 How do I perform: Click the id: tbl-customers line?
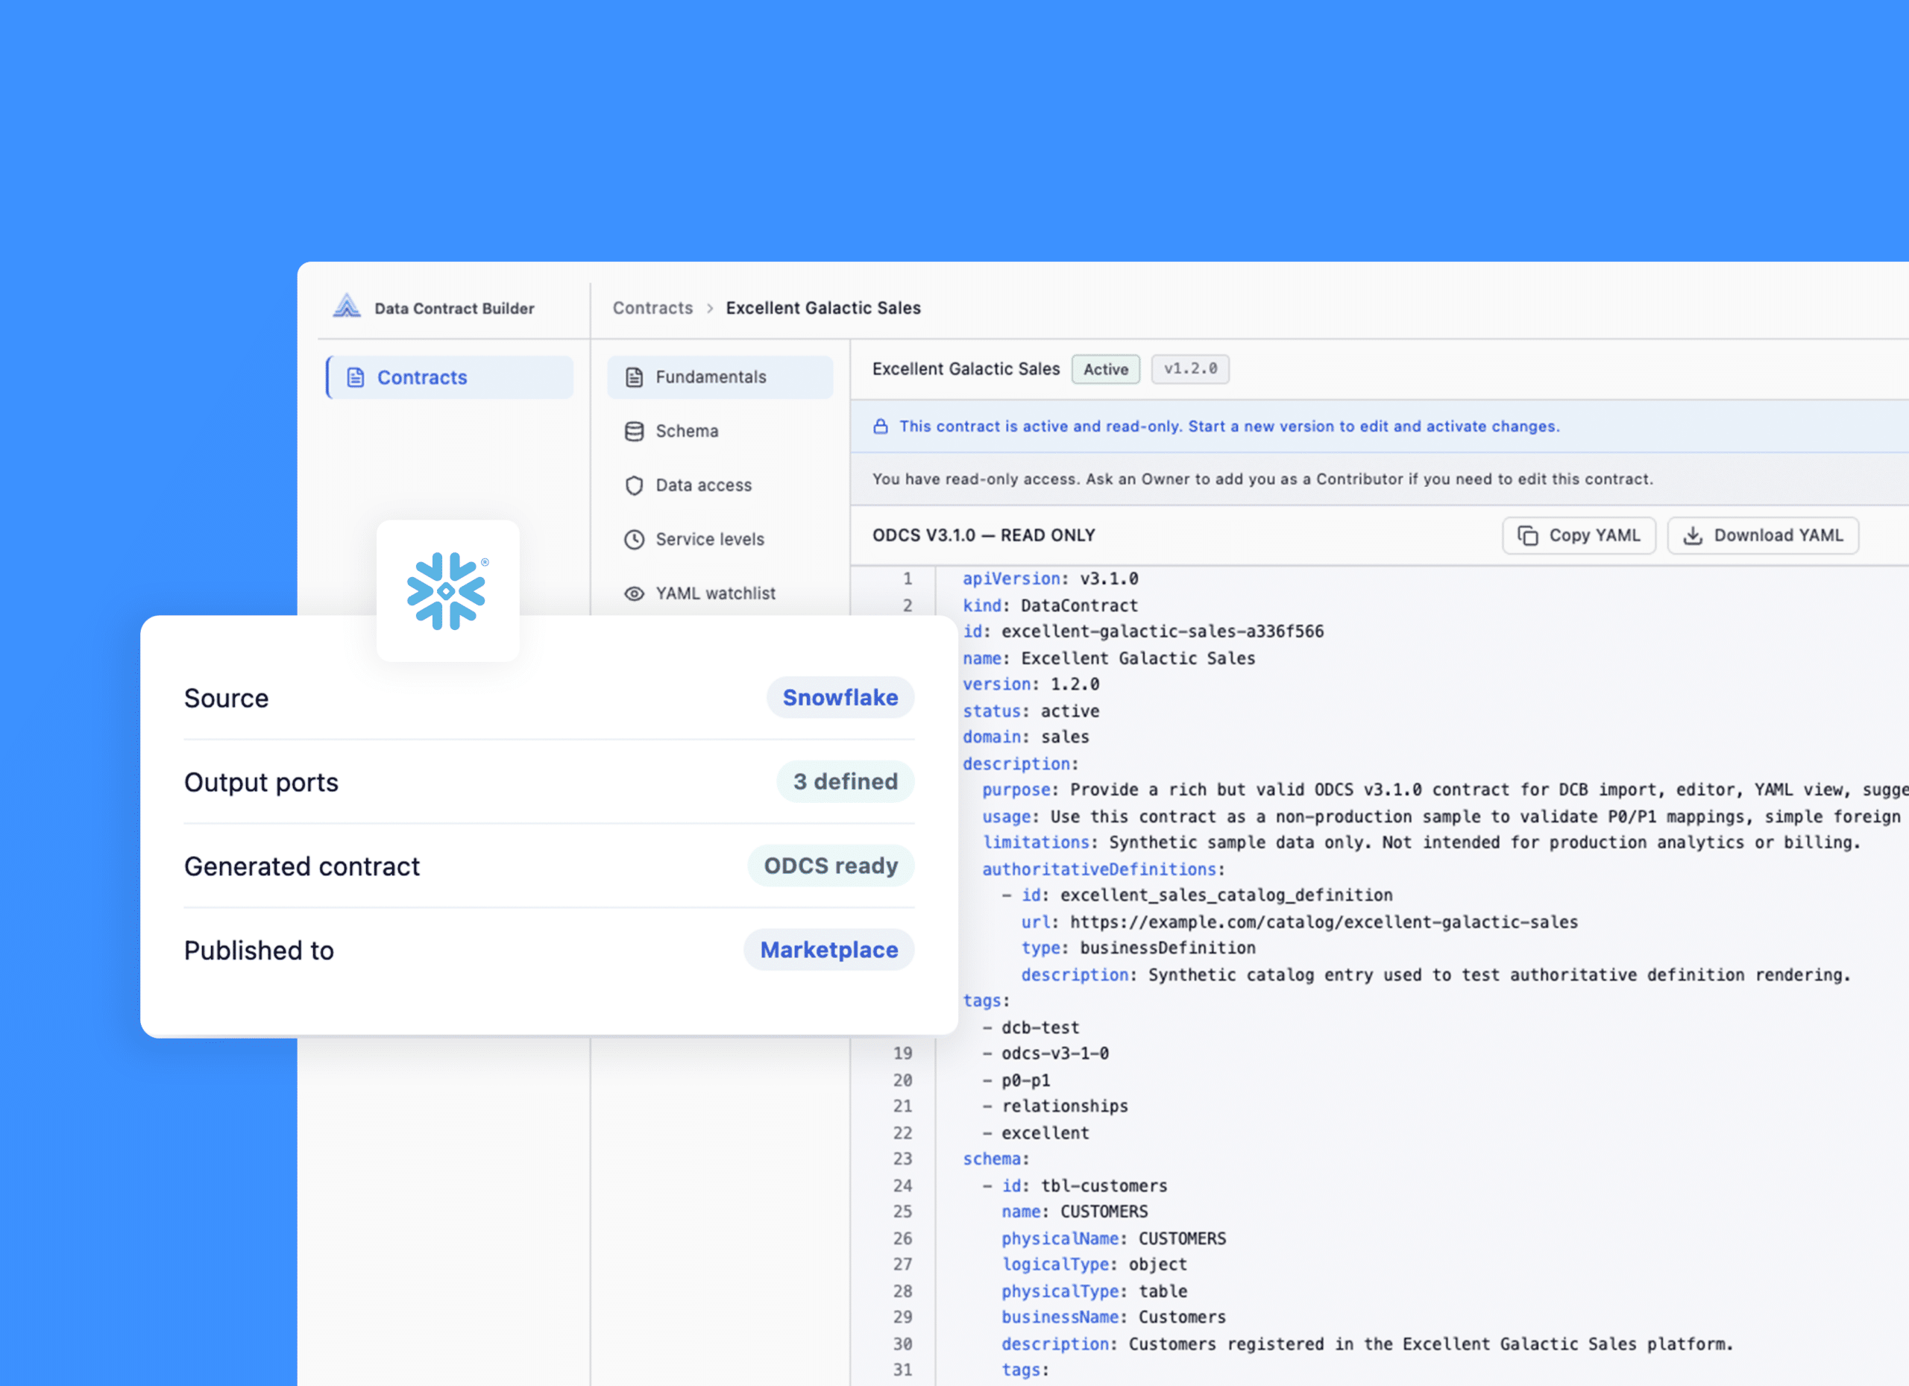pyautogui.click(x=1075, y=1186)
